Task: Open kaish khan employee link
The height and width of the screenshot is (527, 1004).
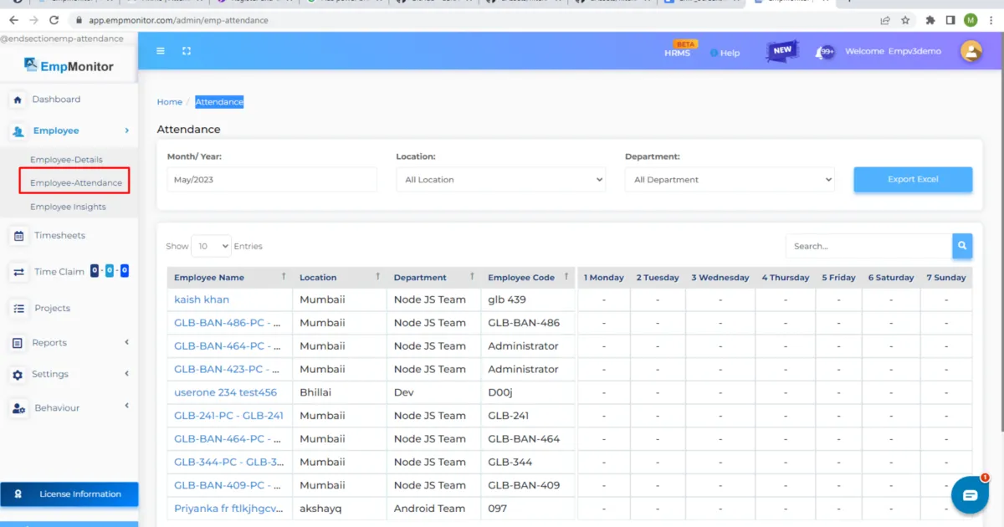Action: pyautogui.click(x=202, y=299)
